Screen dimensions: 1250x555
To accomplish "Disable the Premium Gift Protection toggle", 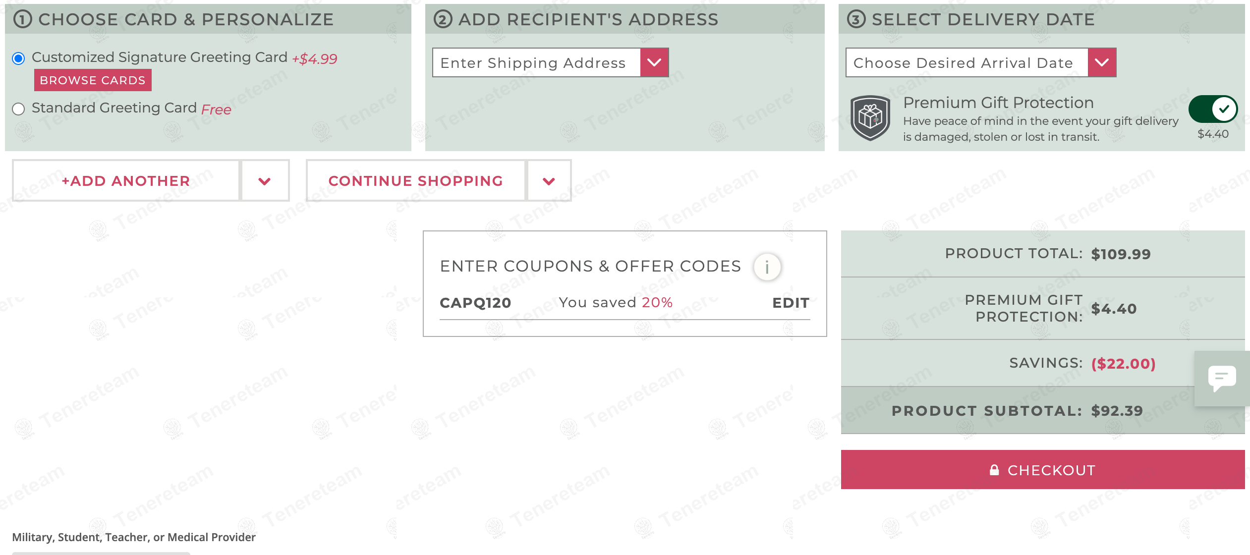I will [1213, 109].
